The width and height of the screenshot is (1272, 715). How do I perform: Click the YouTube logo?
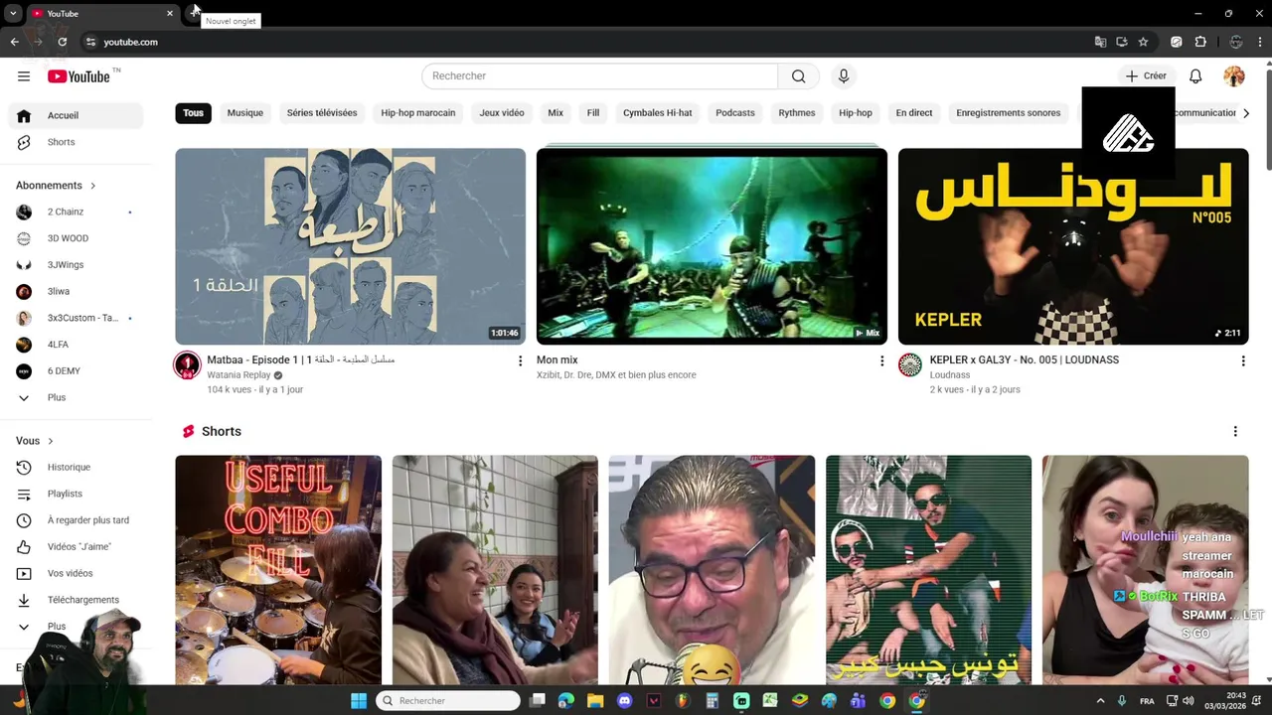tap(79, 76)
